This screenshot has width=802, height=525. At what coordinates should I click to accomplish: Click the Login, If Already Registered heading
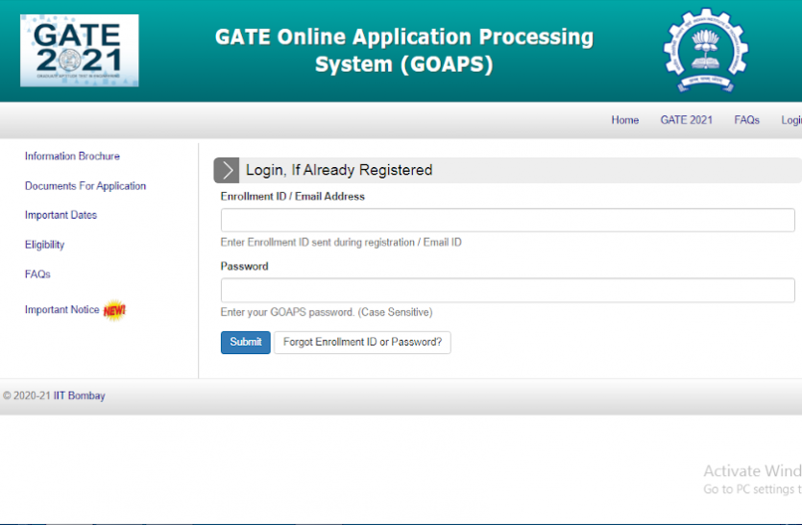339,170
